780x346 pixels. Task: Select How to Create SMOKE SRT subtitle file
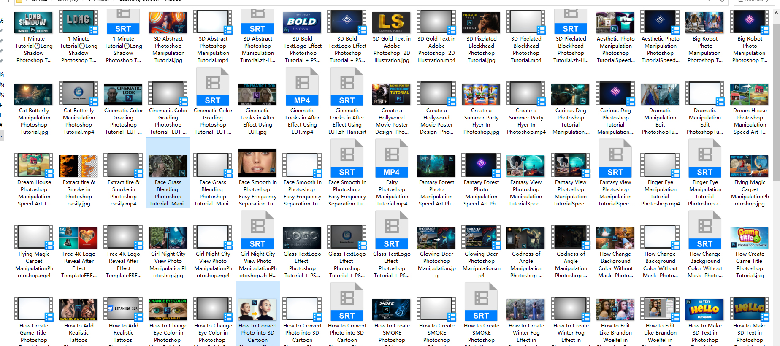481,302
